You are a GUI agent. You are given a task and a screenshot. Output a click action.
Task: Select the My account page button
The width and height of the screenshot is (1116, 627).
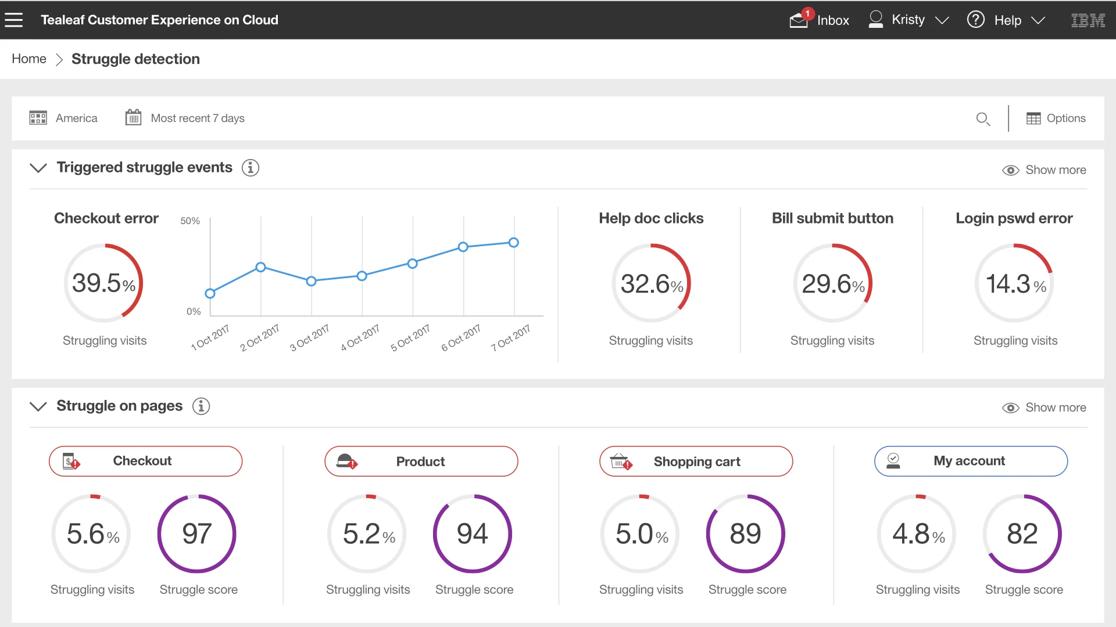click(971, 461)
